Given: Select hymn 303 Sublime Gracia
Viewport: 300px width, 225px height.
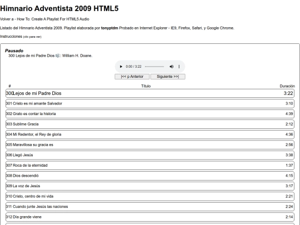Looking at the screenshot, I should 150,124.
